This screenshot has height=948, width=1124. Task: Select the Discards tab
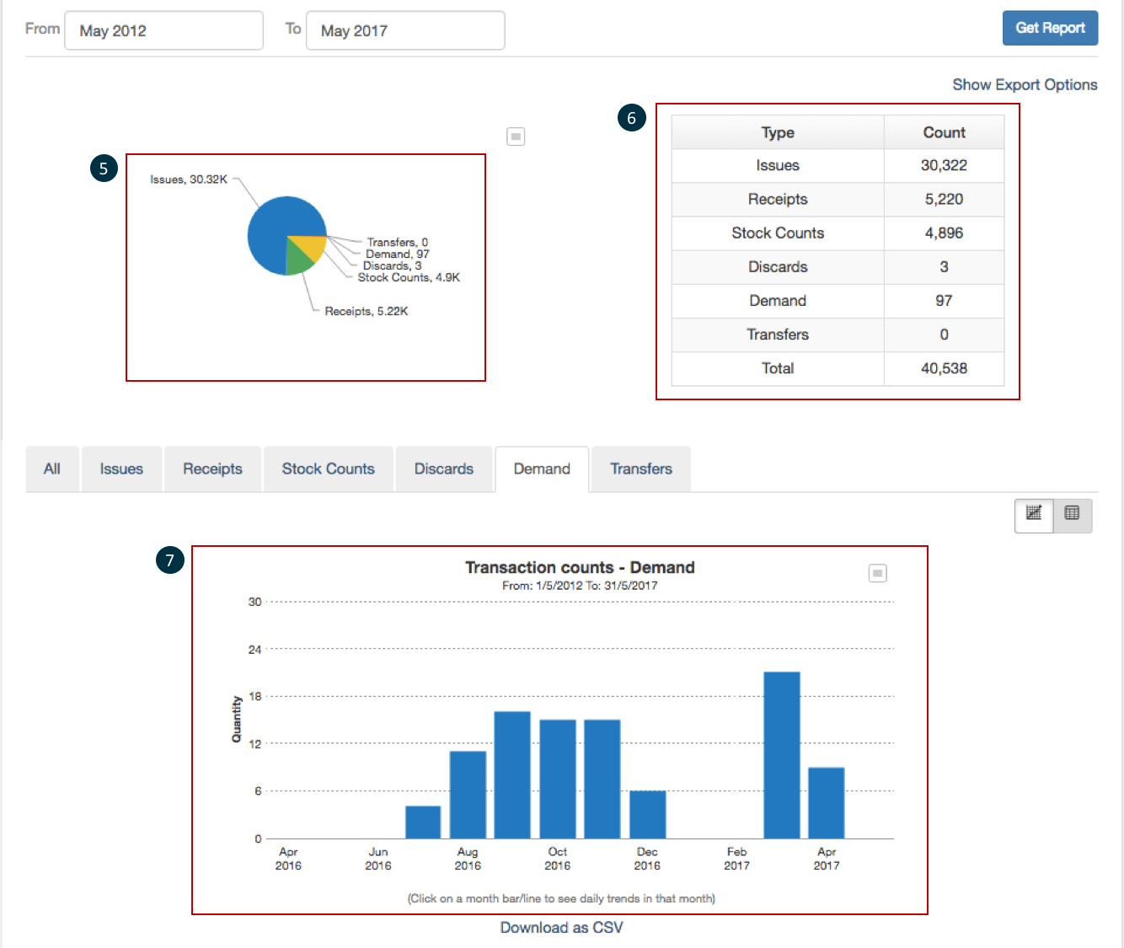coord(443,469)
